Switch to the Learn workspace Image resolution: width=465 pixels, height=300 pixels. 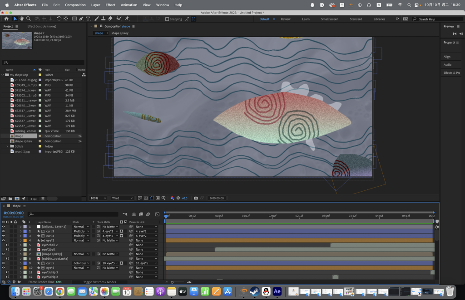(x=306, y=19)
